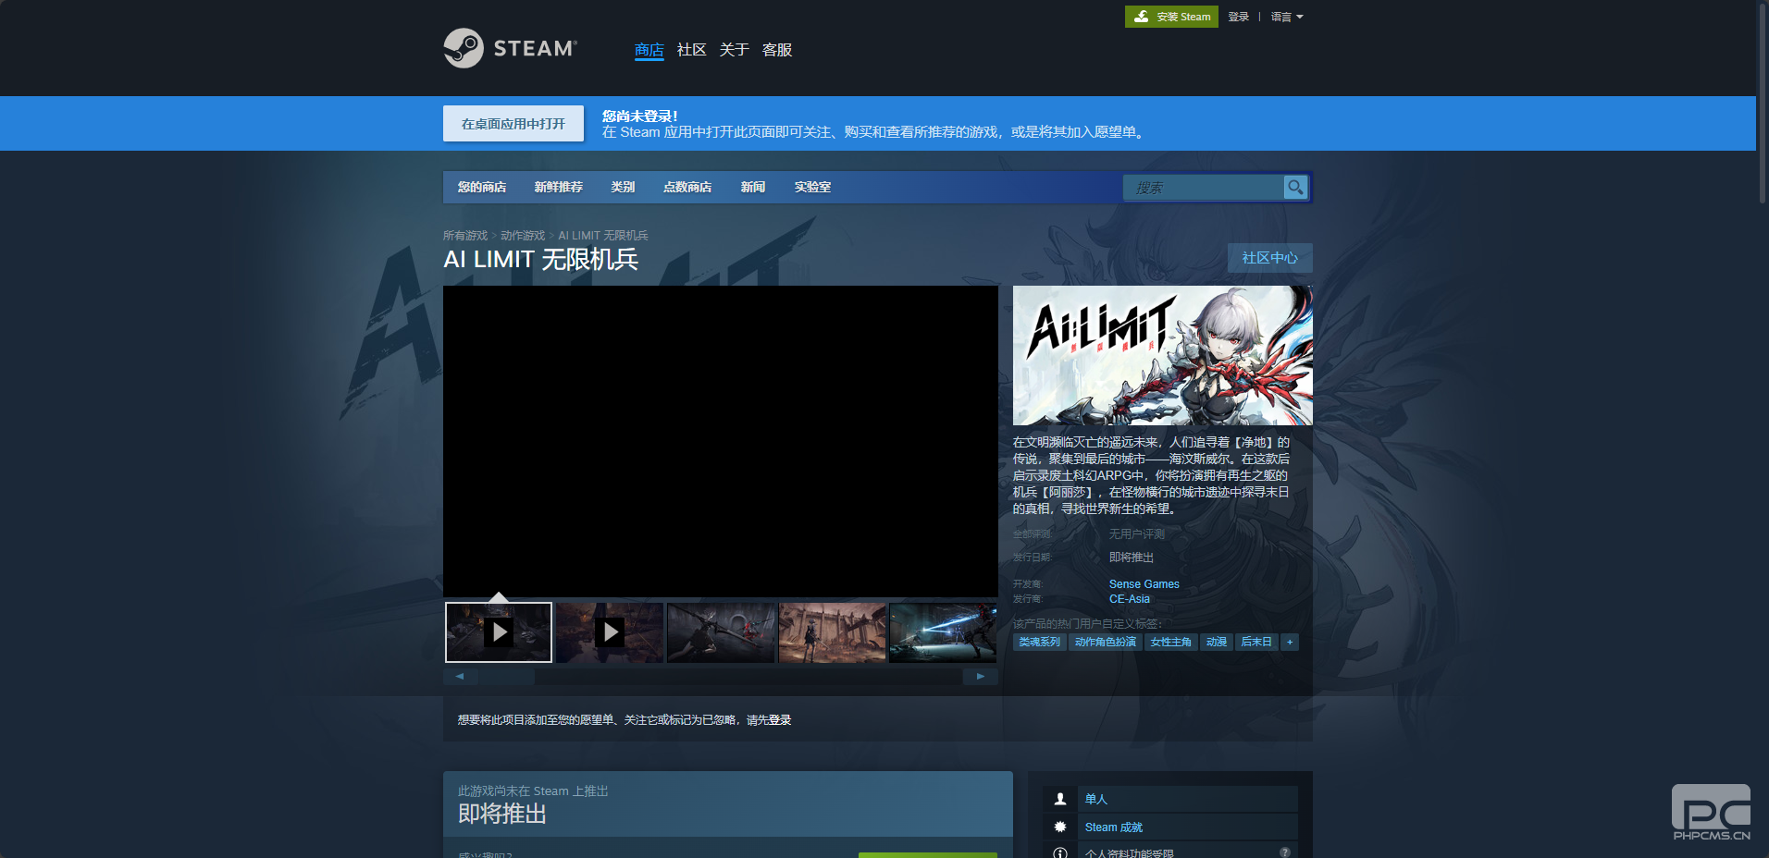This screenshot has width=1769, height=858.
Task: Click the 无用户评测 reviews text
Action: point(1137,534)
